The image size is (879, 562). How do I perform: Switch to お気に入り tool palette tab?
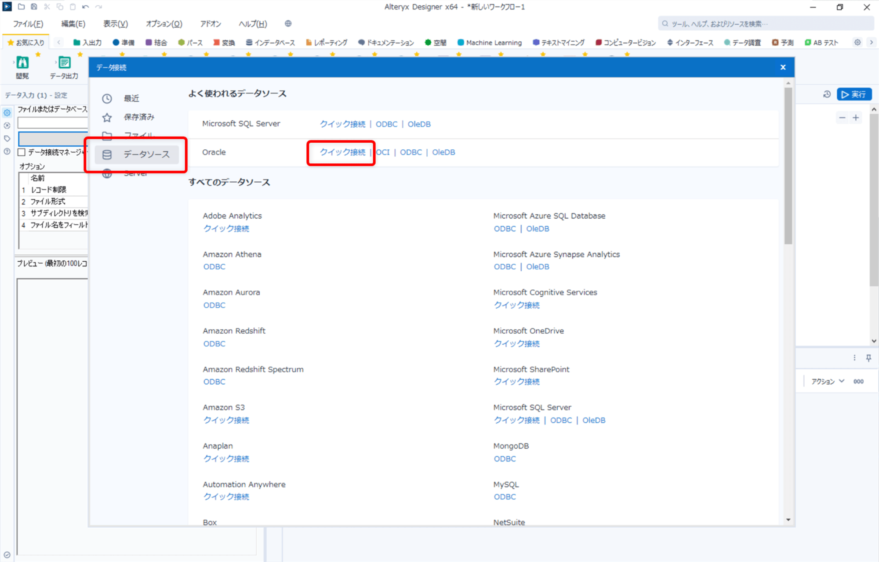pos(26,43)
